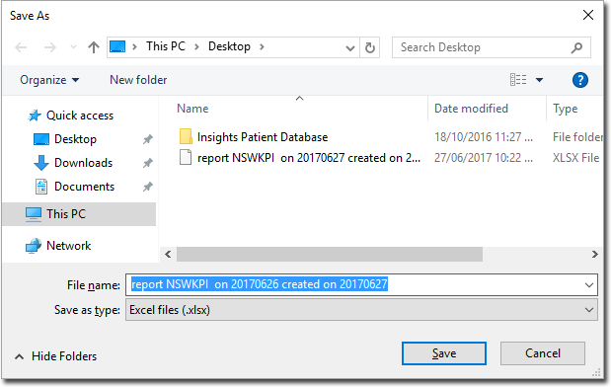The width and height of the screenshot is (611, 387).
Task: Click the search magnifier icon
Action: [576, 47]
